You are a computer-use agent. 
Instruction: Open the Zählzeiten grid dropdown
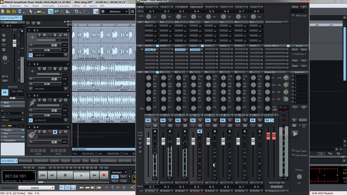coord(126,12)
